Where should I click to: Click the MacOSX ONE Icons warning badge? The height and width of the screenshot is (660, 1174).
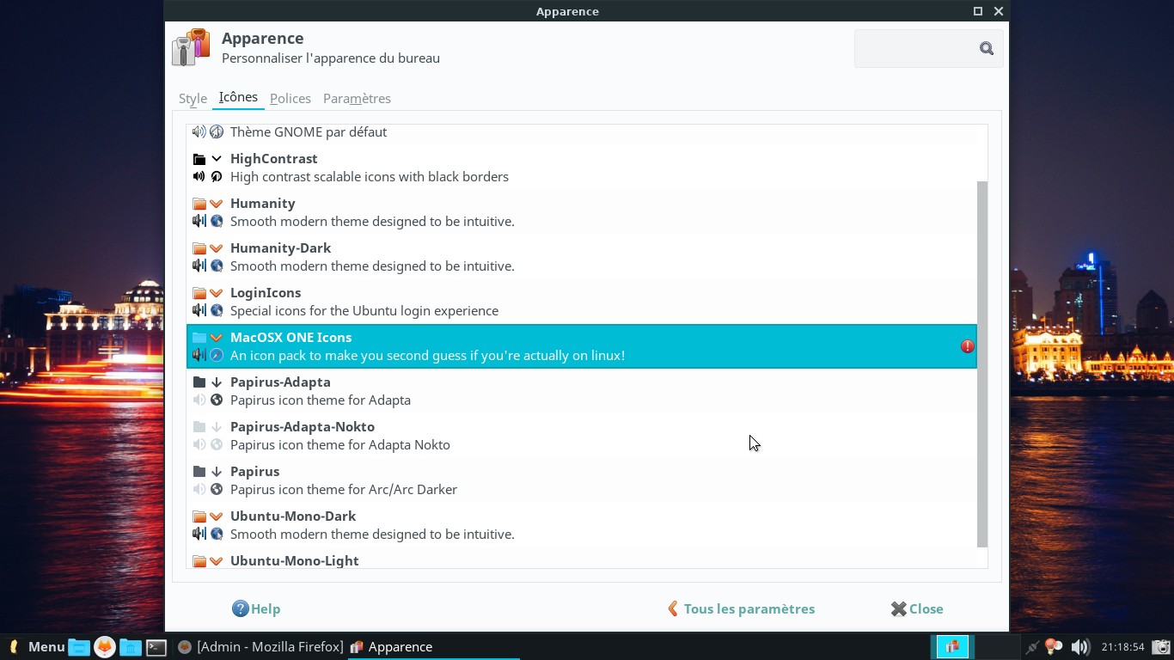pyautogui.click(x=968, y=346)
